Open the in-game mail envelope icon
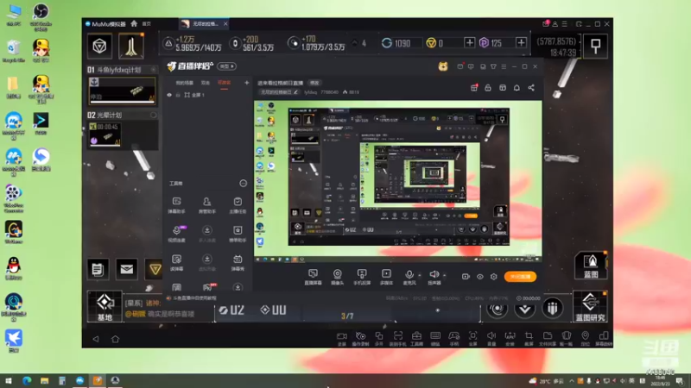Image resolution: width=691 pixels, height=388 pixels. pos(126,269)
